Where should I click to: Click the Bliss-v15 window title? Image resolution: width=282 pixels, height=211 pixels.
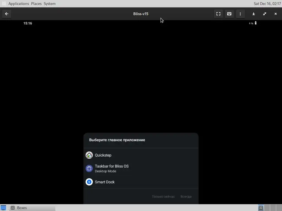pos(141,14)
